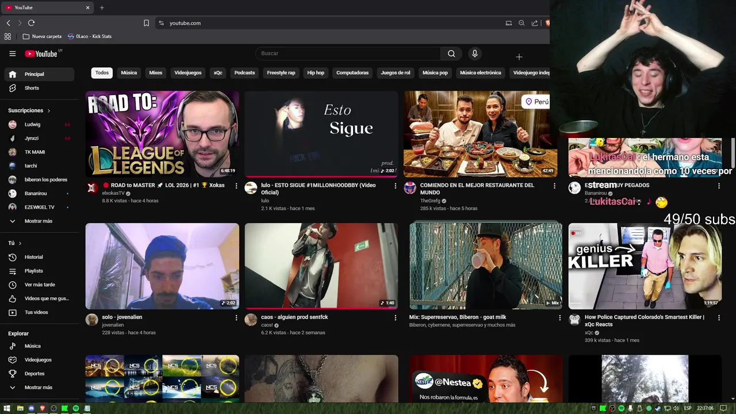Expand the Tú section heading
The height and width of the screenshot is (414, 736).
[15, 243]
